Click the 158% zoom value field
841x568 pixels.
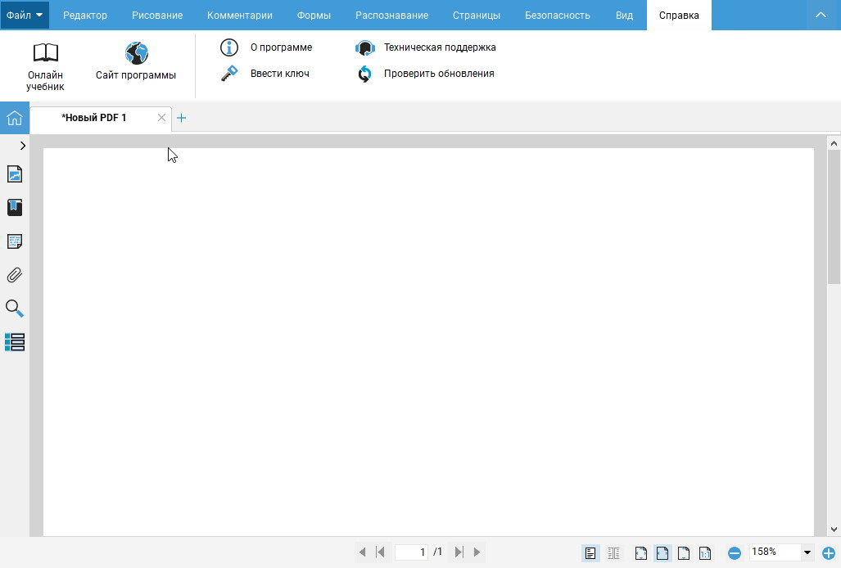click(x=775, y=552)
